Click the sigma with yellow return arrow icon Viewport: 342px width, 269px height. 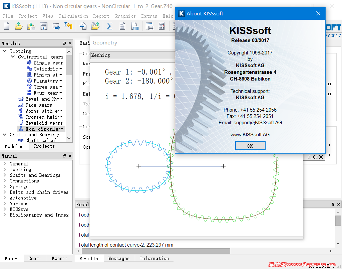68,26
